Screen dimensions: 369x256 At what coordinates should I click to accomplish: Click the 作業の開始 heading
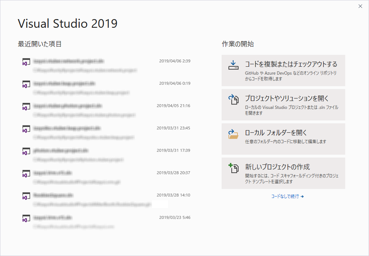[x=238, y=44]
